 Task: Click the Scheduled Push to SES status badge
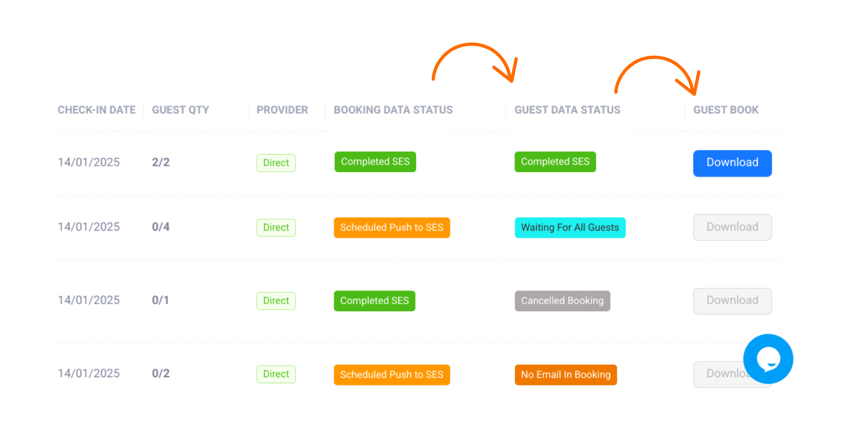click(x=392, y=227)
